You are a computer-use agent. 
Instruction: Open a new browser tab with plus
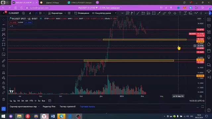coord(97,2)
